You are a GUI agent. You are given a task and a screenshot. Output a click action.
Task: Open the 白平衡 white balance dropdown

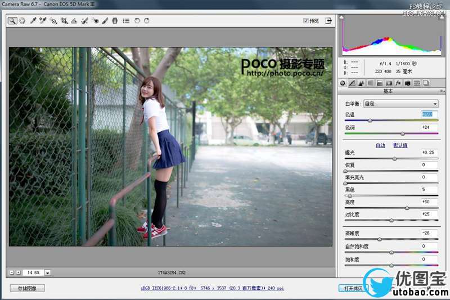click(401, 104)
